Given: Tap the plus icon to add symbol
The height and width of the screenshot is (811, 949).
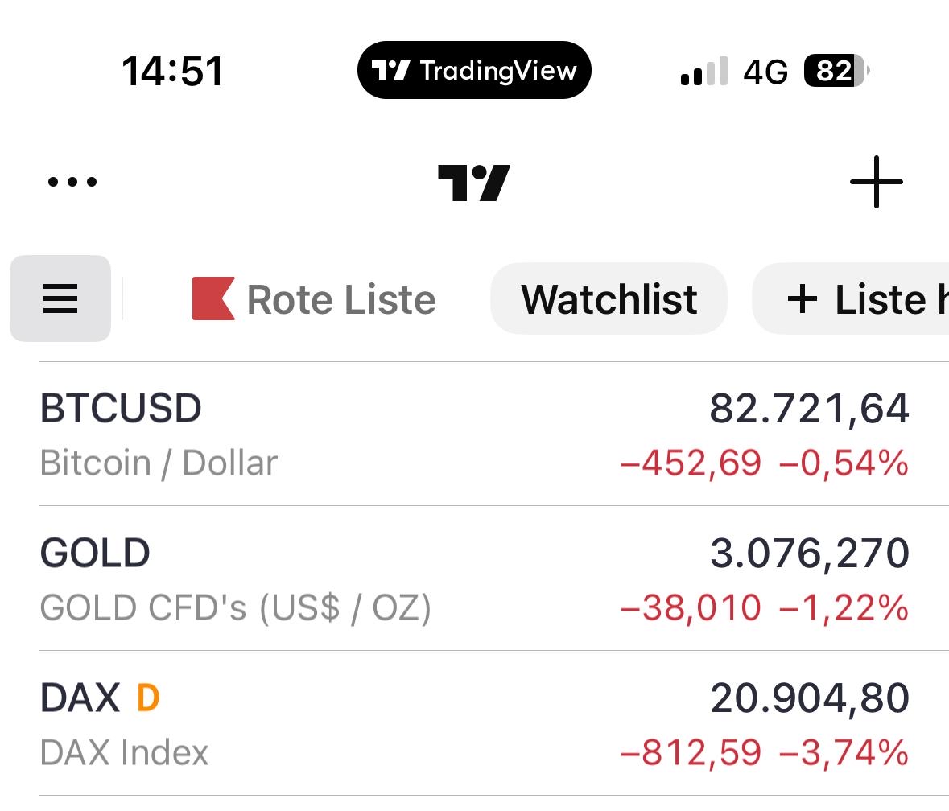Looking at the screenshot, I should tap(876, 182).
